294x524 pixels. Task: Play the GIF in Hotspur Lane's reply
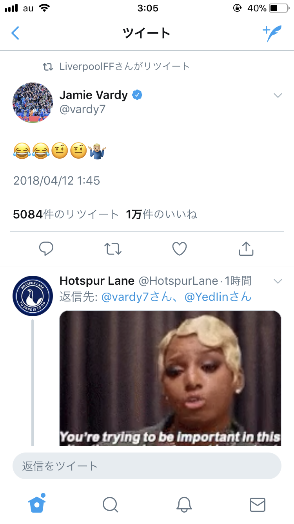click(170, 378)
